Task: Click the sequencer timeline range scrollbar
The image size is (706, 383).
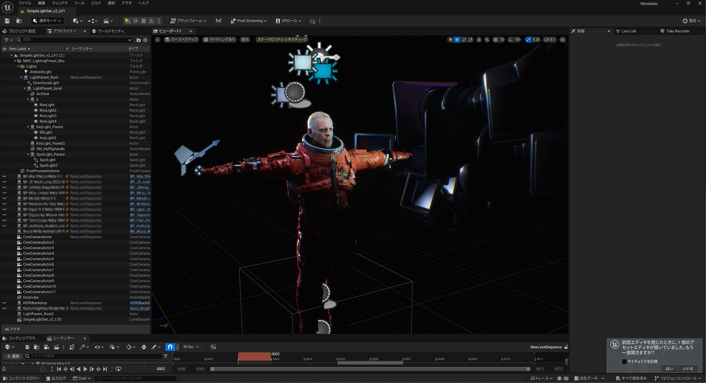Action: tap(370, 369)
